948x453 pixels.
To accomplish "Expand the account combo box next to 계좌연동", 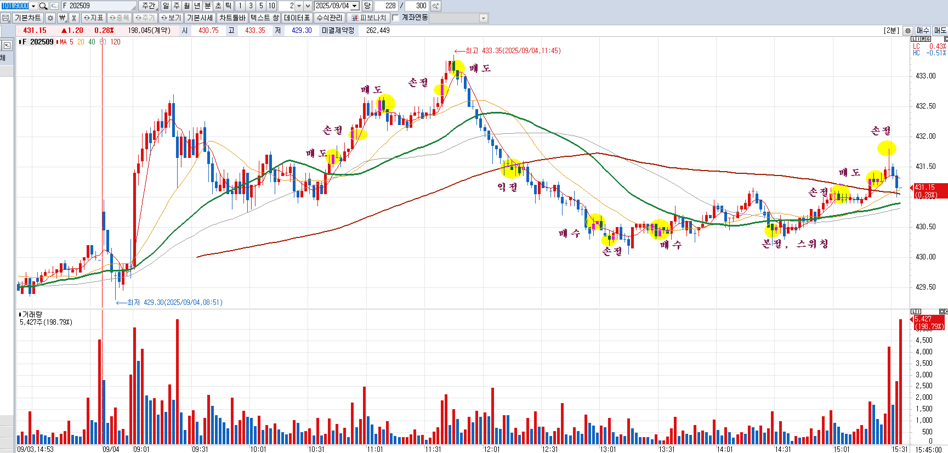I will point(484,18).
